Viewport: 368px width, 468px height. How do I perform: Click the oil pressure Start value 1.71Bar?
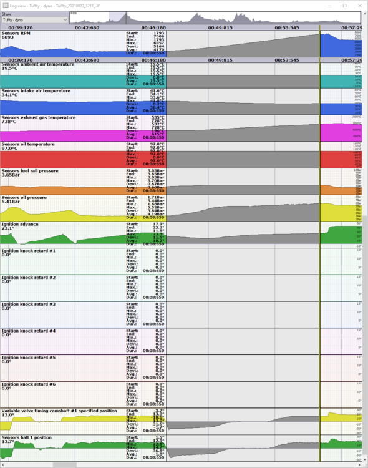click(156, 197)
